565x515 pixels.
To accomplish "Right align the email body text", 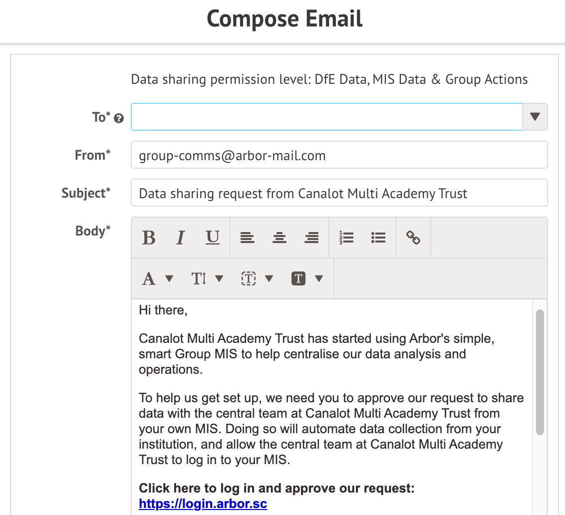I will [311, 238].
